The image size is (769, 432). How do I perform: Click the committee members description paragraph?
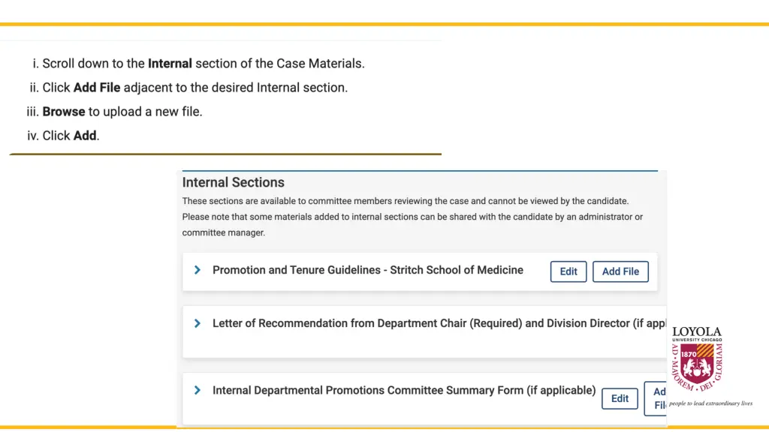point(412,217)
